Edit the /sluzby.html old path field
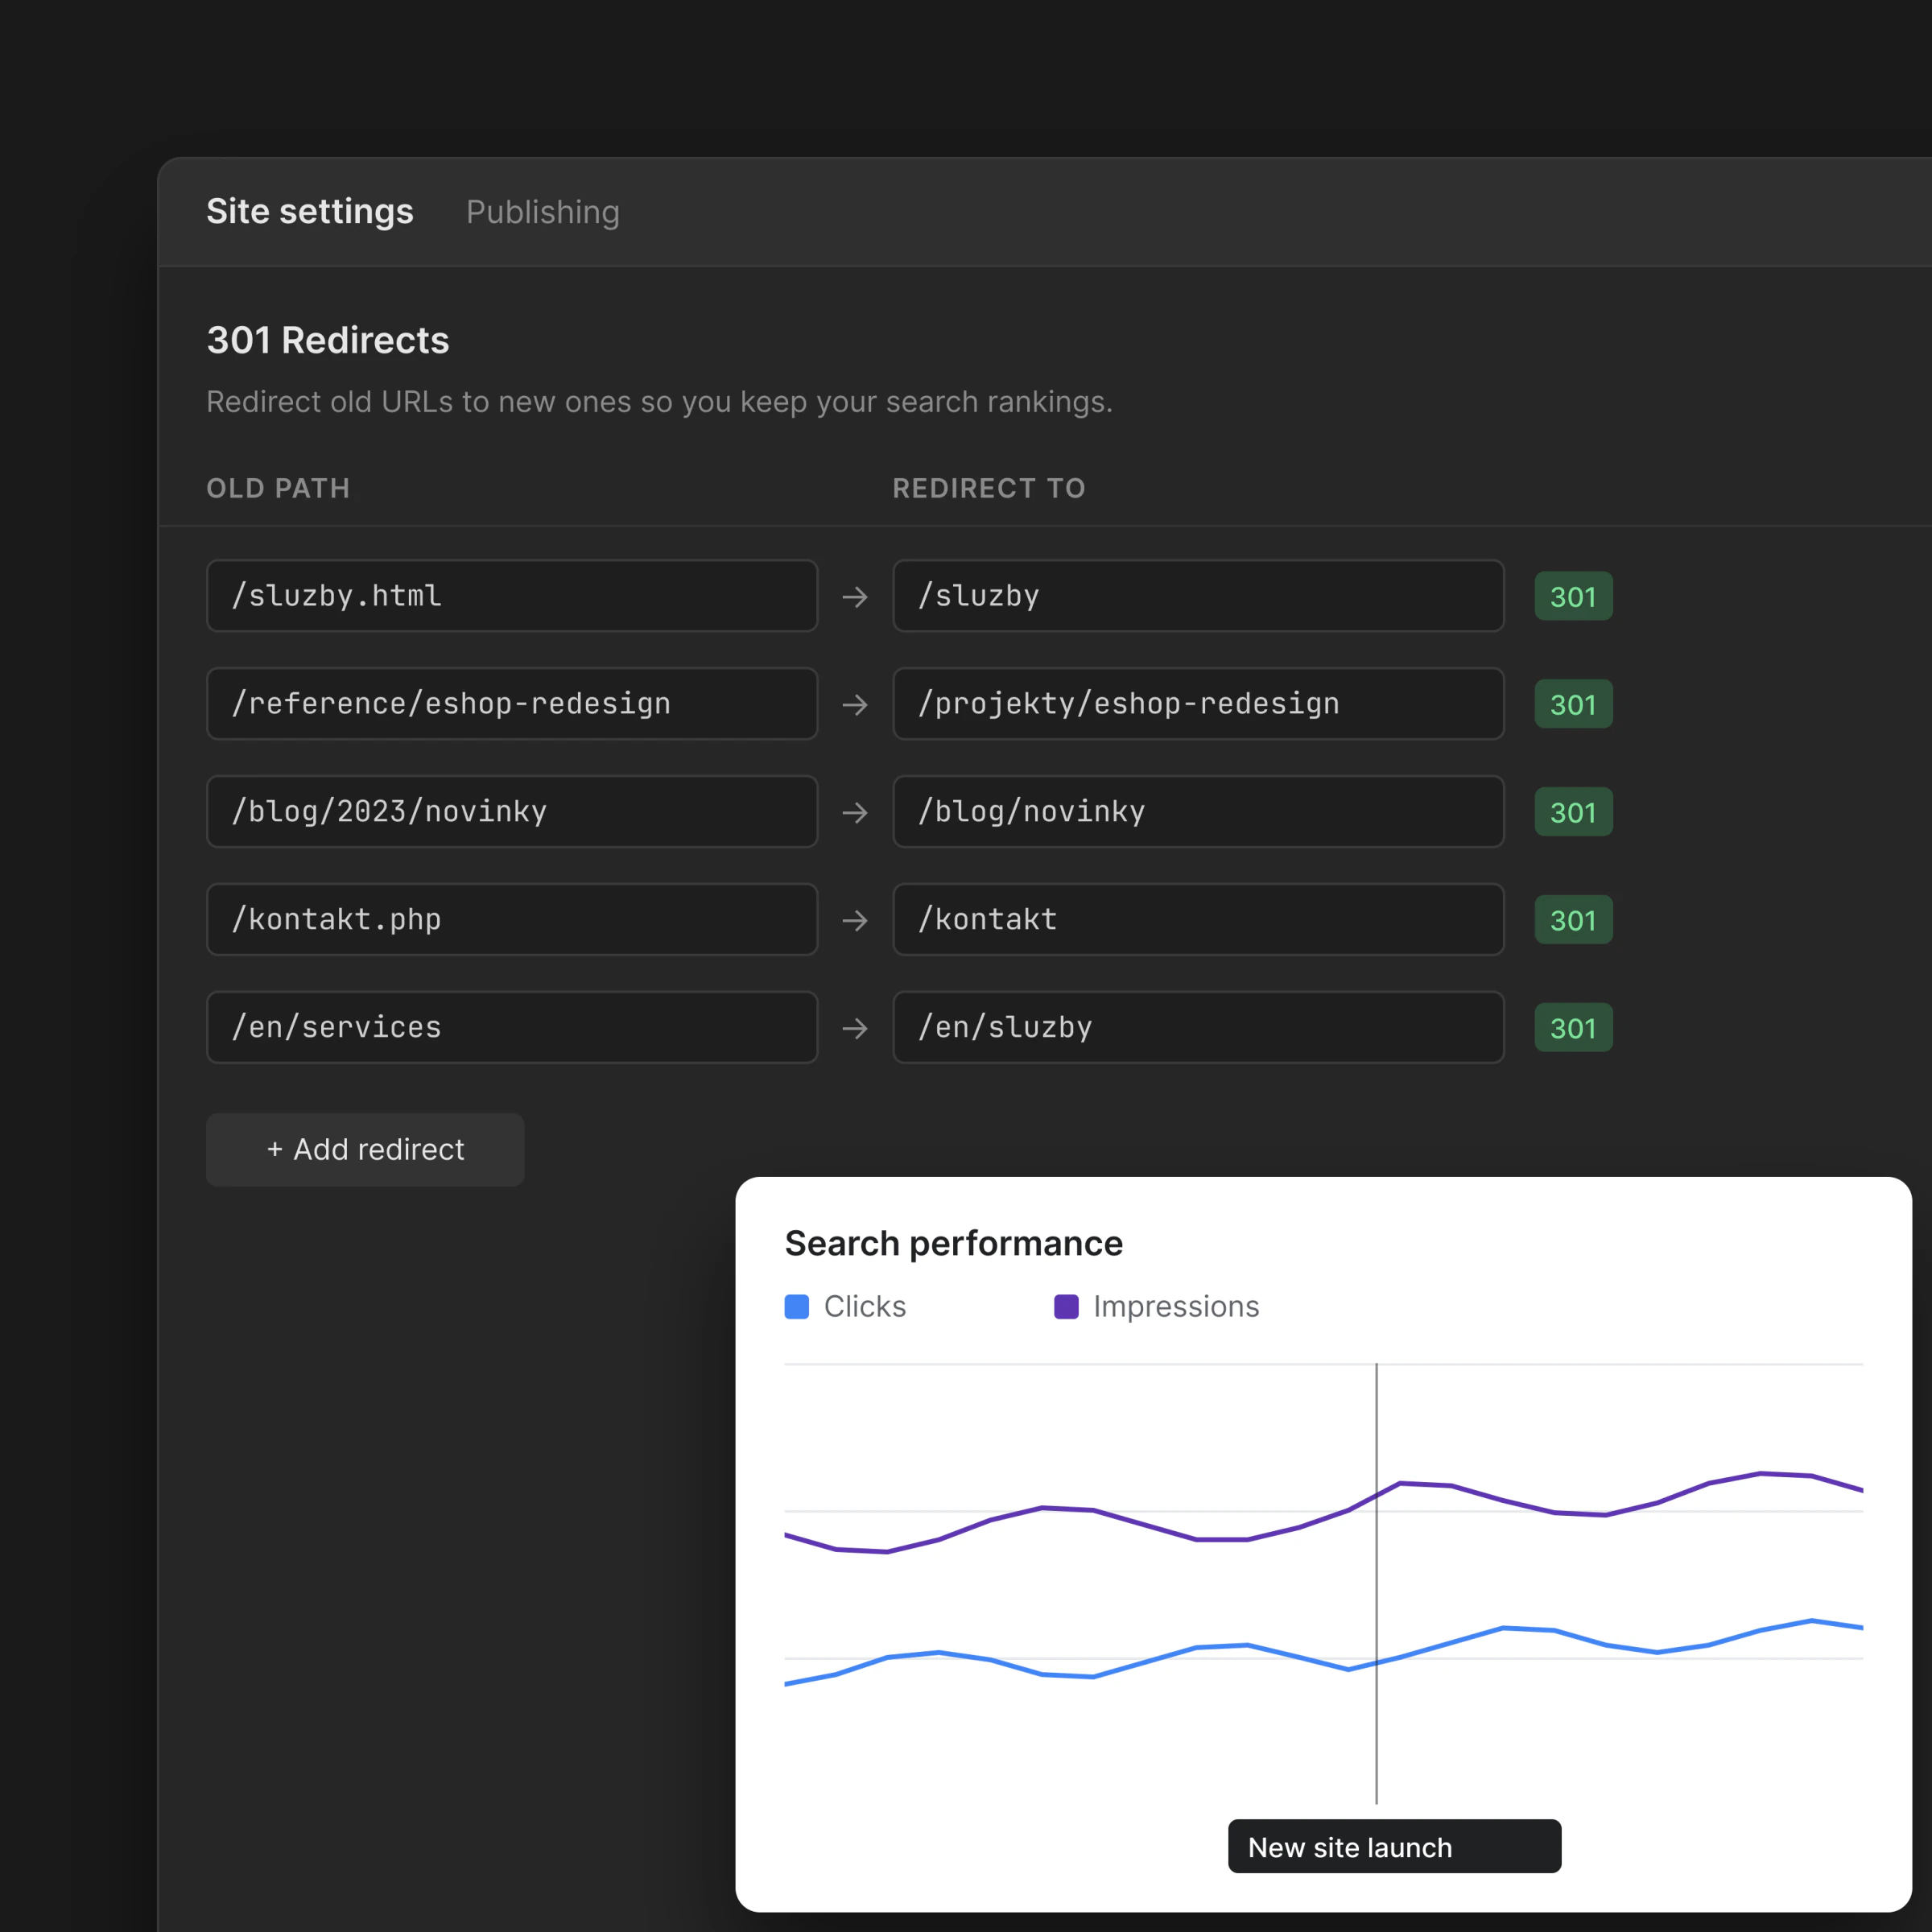 (512, 596)
